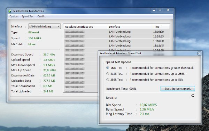Click the Real Network Monitor v1.3 title text
The height and width of the screenshot is (131, 209).
28,11
